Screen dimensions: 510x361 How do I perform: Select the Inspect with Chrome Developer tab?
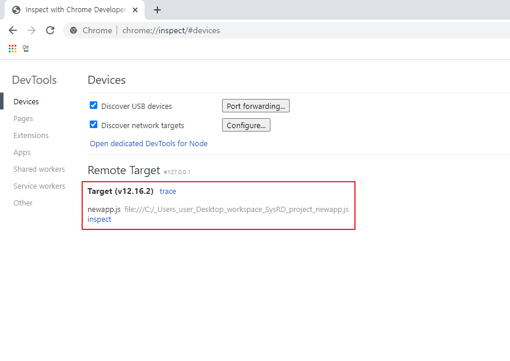pyautogui.click(x=75, y=10)
